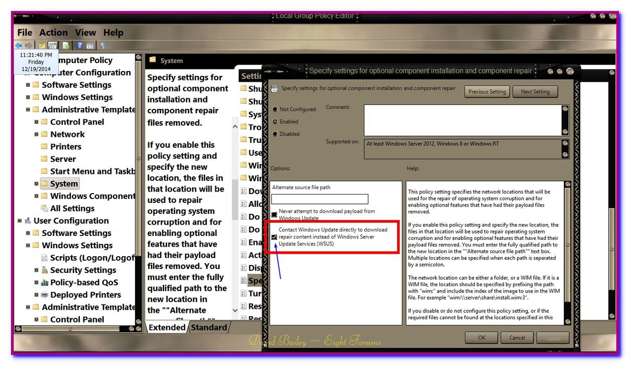Switch to the Standard tab
This screenshot has width=630, height=366.
click(209, 327)
